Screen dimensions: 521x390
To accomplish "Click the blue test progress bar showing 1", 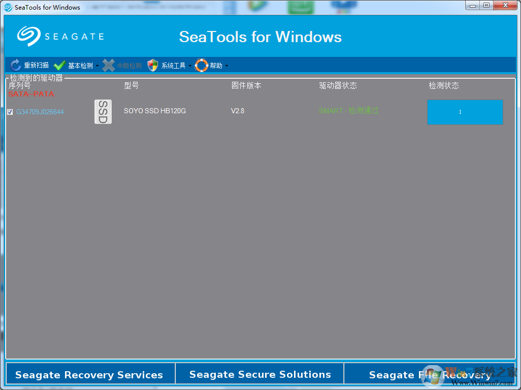I will [x=465, y=112].
